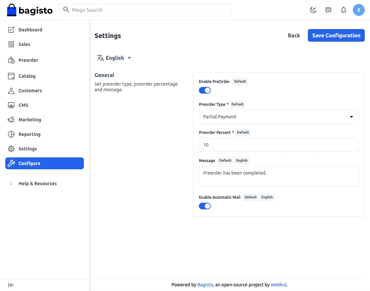Disable the Enable PreOrder switch
This screenshot has width=370, height=291.
click(x=204, y=90)
